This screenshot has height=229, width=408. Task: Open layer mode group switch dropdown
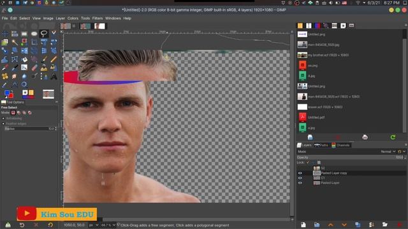click(401, 151)
